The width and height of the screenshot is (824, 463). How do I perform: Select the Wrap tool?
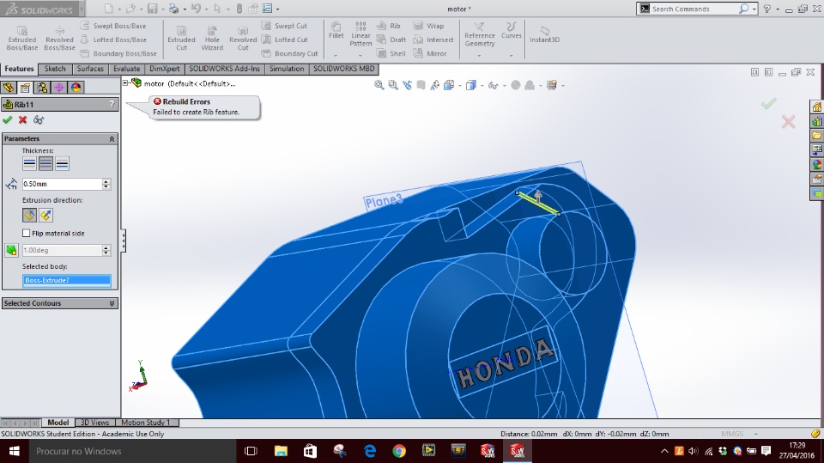(429, 26)
